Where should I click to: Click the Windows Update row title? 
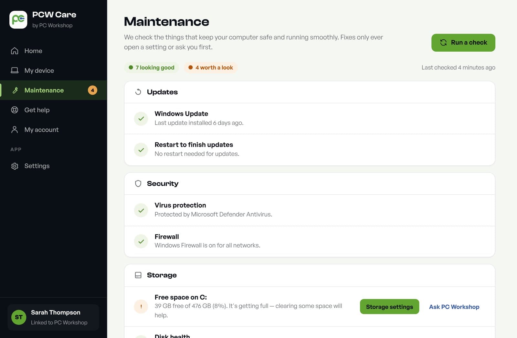click(x=181, y=114)
